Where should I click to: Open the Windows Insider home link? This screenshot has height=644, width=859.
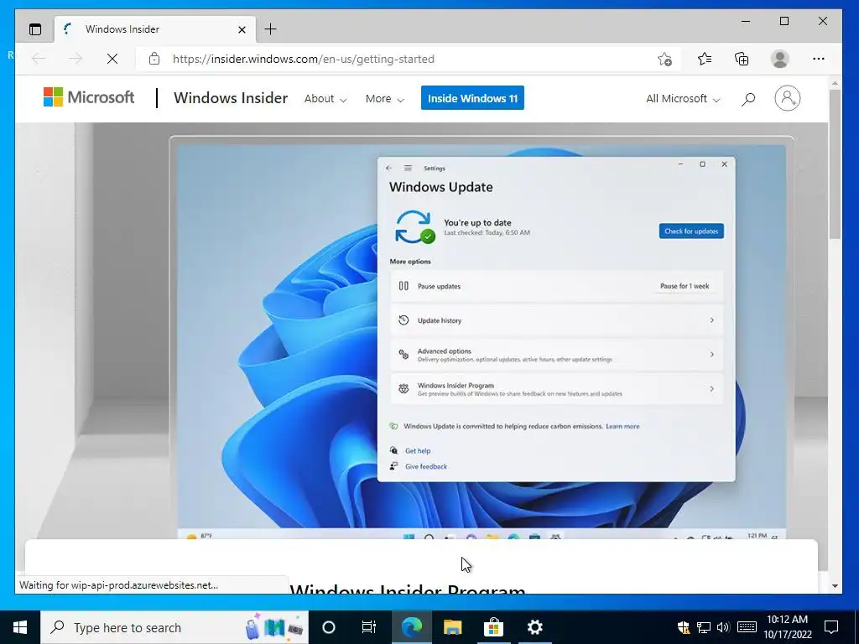coord(231,98)
